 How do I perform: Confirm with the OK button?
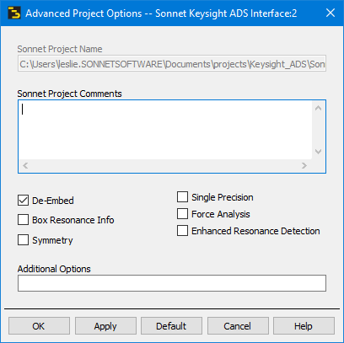39,326
